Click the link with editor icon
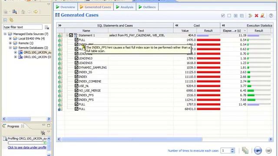The image size is (278, 156). point(11,20)
